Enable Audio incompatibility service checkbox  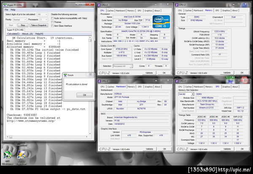click(52, 18)
